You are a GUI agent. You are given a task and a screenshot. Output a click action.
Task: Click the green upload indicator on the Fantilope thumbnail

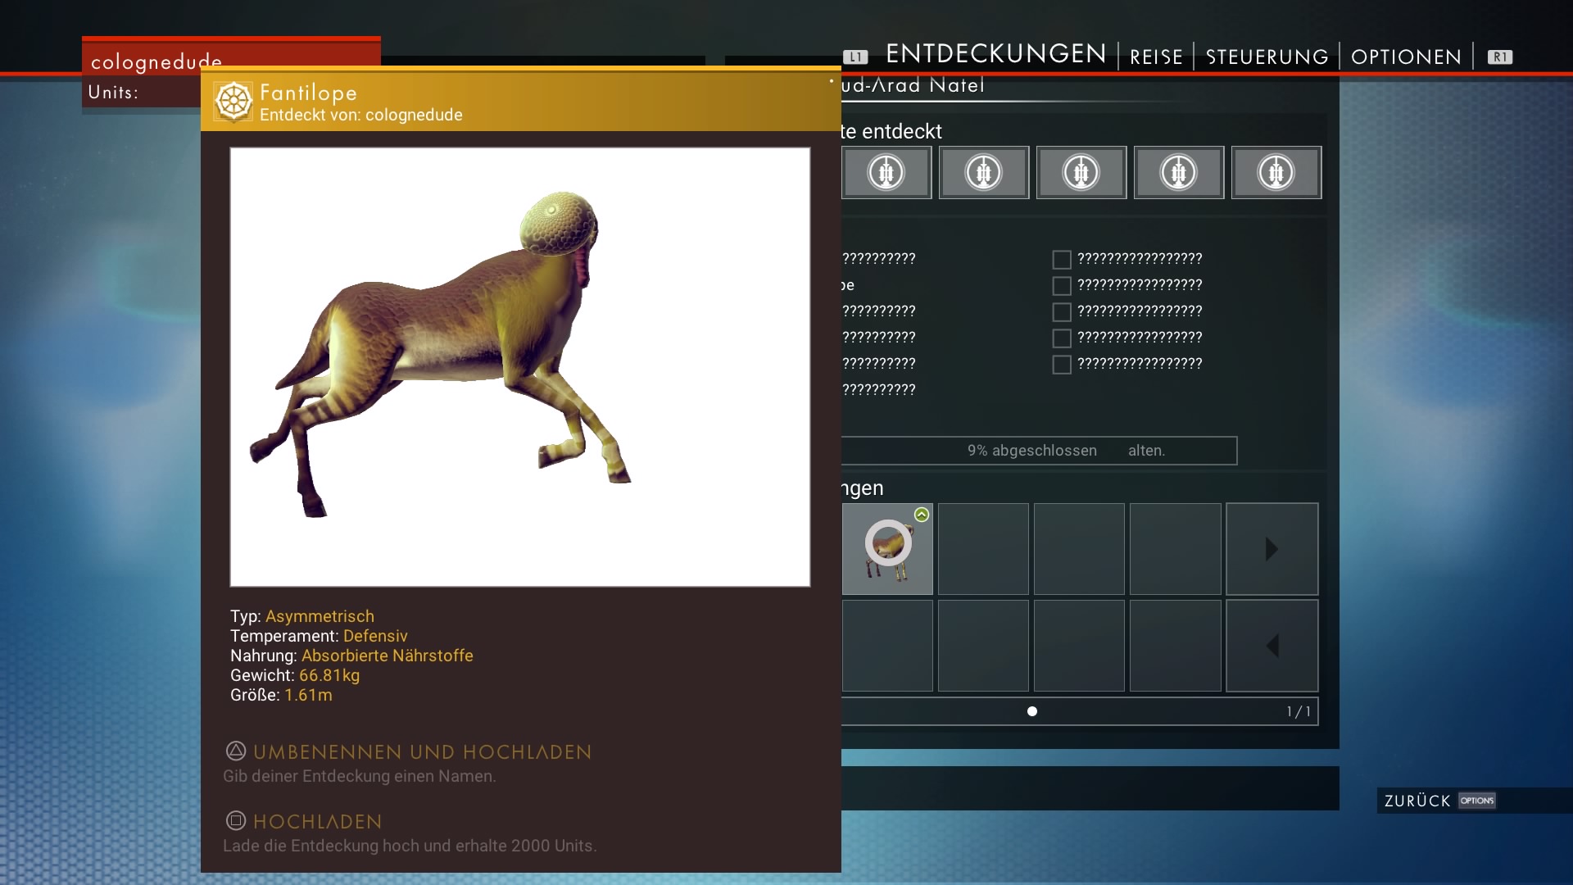922,515
